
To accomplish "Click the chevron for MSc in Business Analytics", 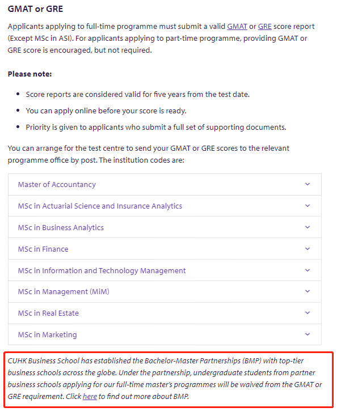I will click(308, 227).
